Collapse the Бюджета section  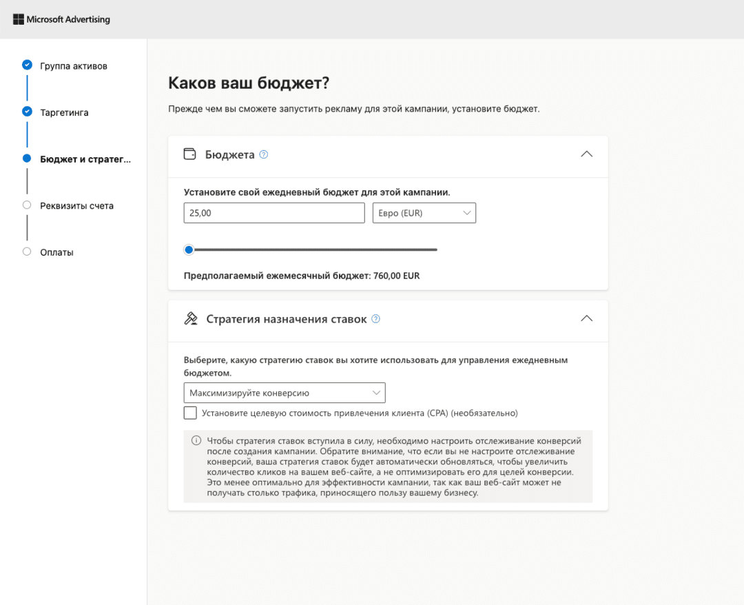coord(586,154)
